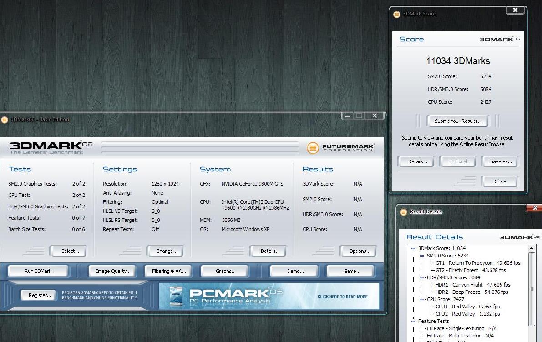
Task: Click the Batch Size Tests 0 of 6 value
Action: coord(78,229)
